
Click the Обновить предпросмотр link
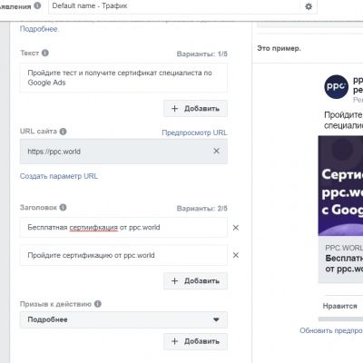tap(331, 330)
